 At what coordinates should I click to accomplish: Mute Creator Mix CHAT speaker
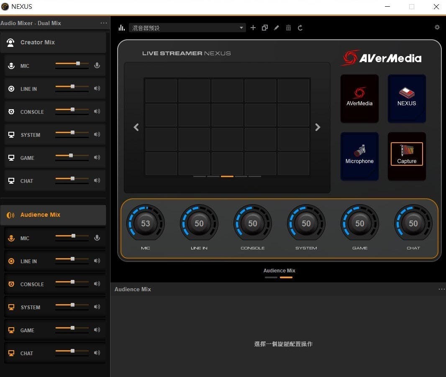coord(97,180)
